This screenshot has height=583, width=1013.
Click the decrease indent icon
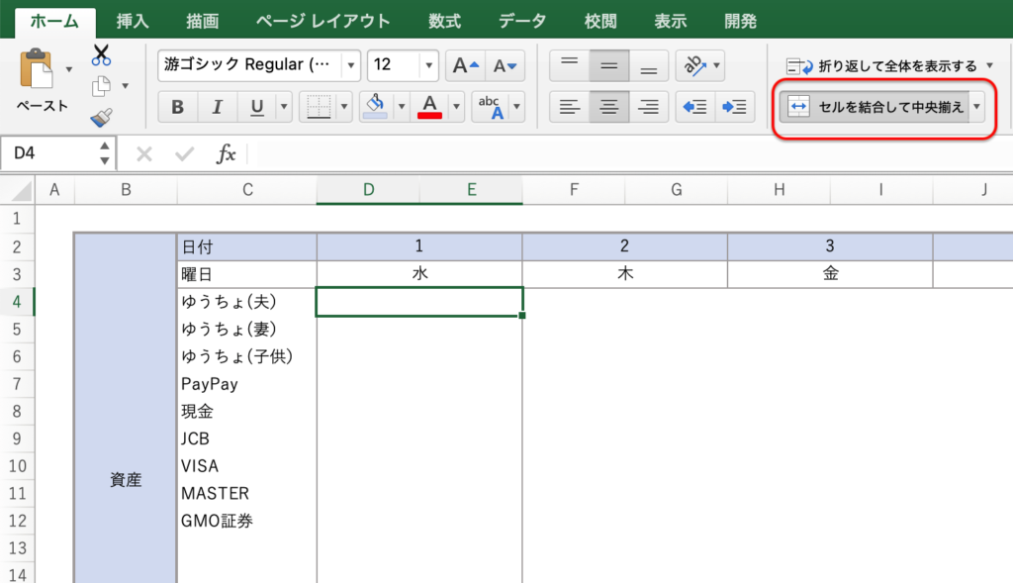[x=695, y=107]
